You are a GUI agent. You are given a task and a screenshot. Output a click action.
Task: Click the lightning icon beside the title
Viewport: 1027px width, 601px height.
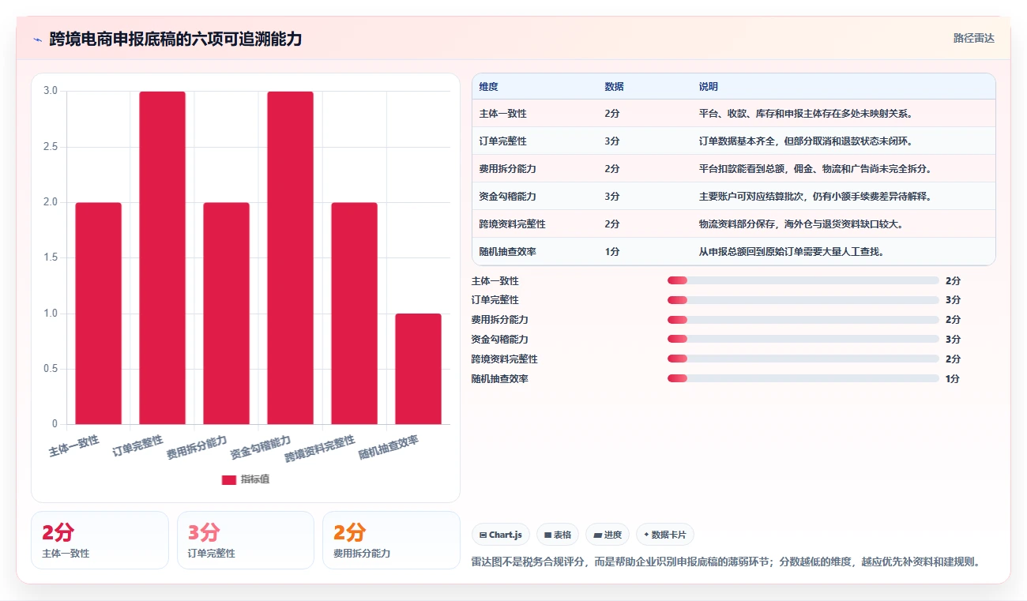[x=37, y=39]
